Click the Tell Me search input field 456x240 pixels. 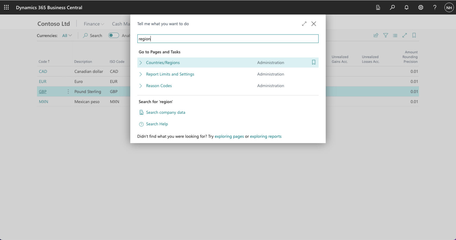coord(228,39)
